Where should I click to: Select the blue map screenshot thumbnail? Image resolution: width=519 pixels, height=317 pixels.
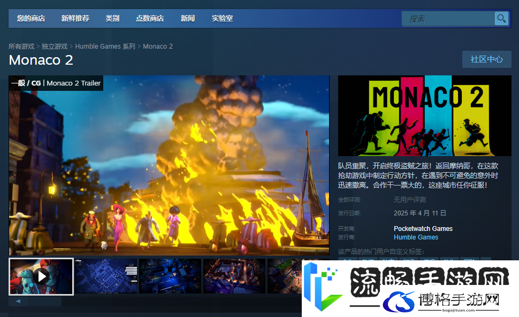click(106, 276)
